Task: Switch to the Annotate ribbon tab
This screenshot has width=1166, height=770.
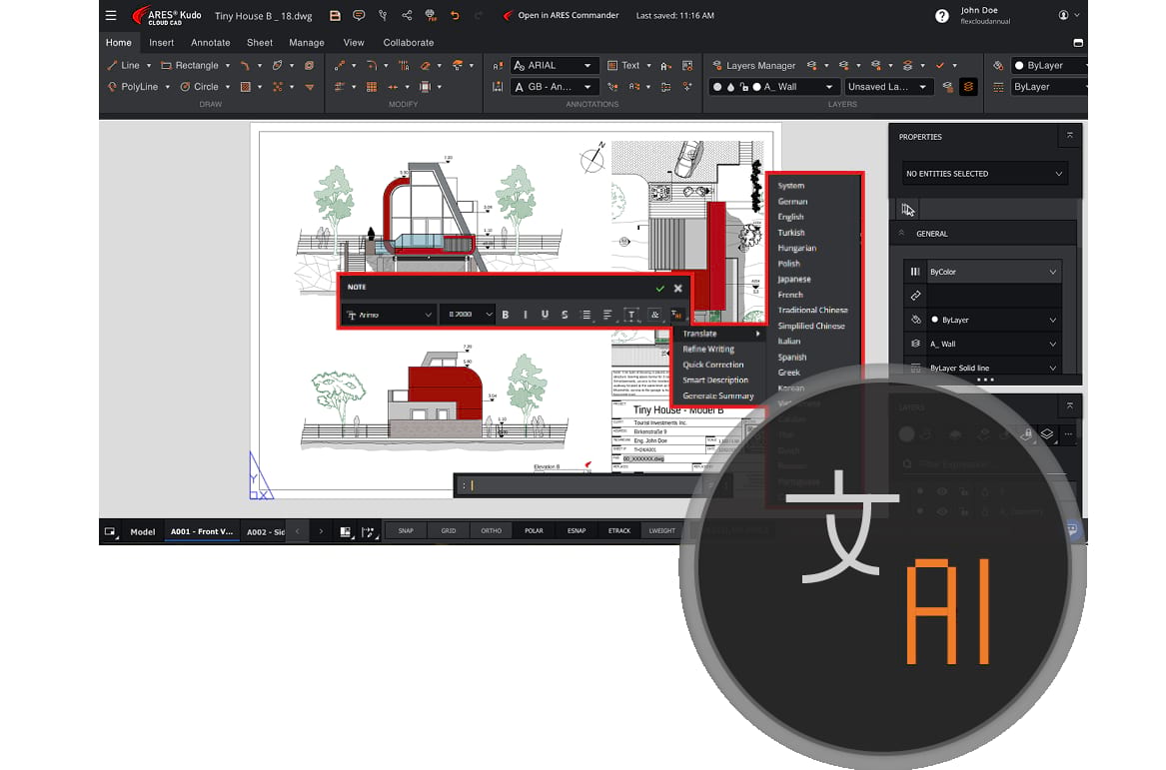Action: (x=211, y=42)
